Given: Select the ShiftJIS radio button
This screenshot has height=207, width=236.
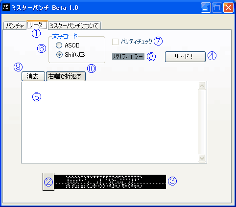Looking at the screenshot, I should 59,55.
